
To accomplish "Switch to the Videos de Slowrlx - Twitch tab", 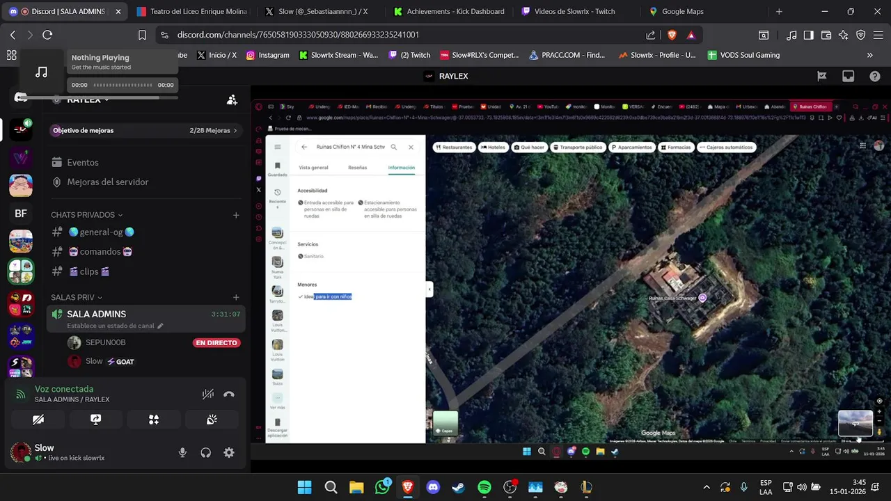I will (x=576, y=12).
